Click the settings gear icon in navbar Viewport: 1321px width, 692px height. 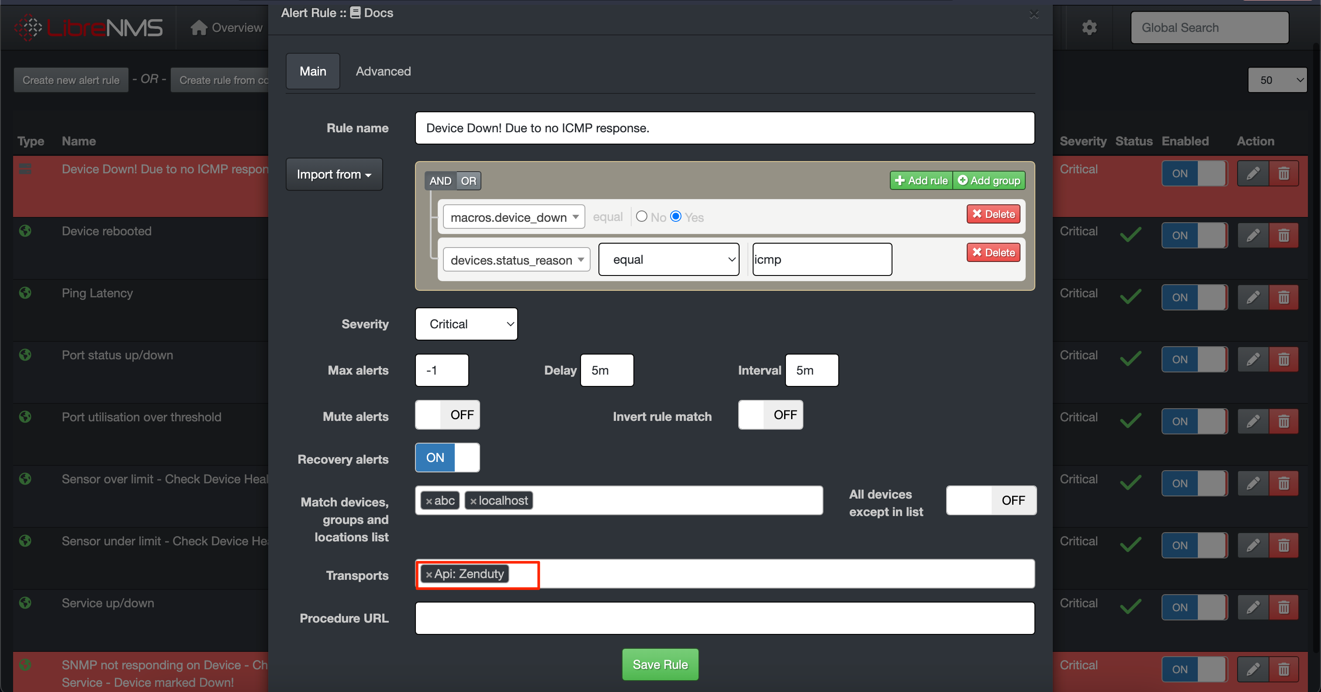(1089, 27)
